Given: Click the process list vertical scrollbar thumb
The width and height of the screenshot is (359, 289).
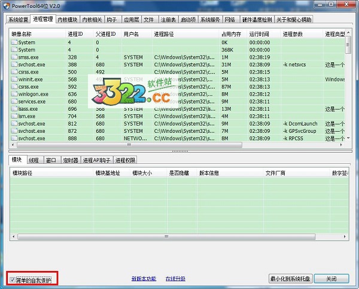Looking at the screenshot, I should click(x=348, y=45).
